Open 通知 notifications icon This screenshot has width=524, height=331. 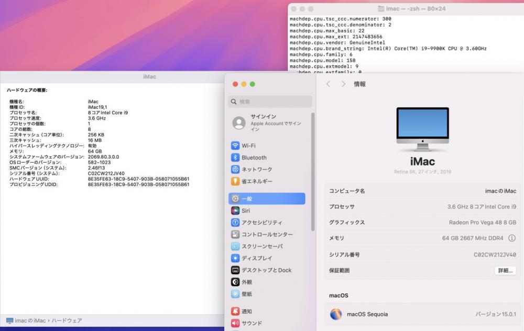tap(235, 311)
